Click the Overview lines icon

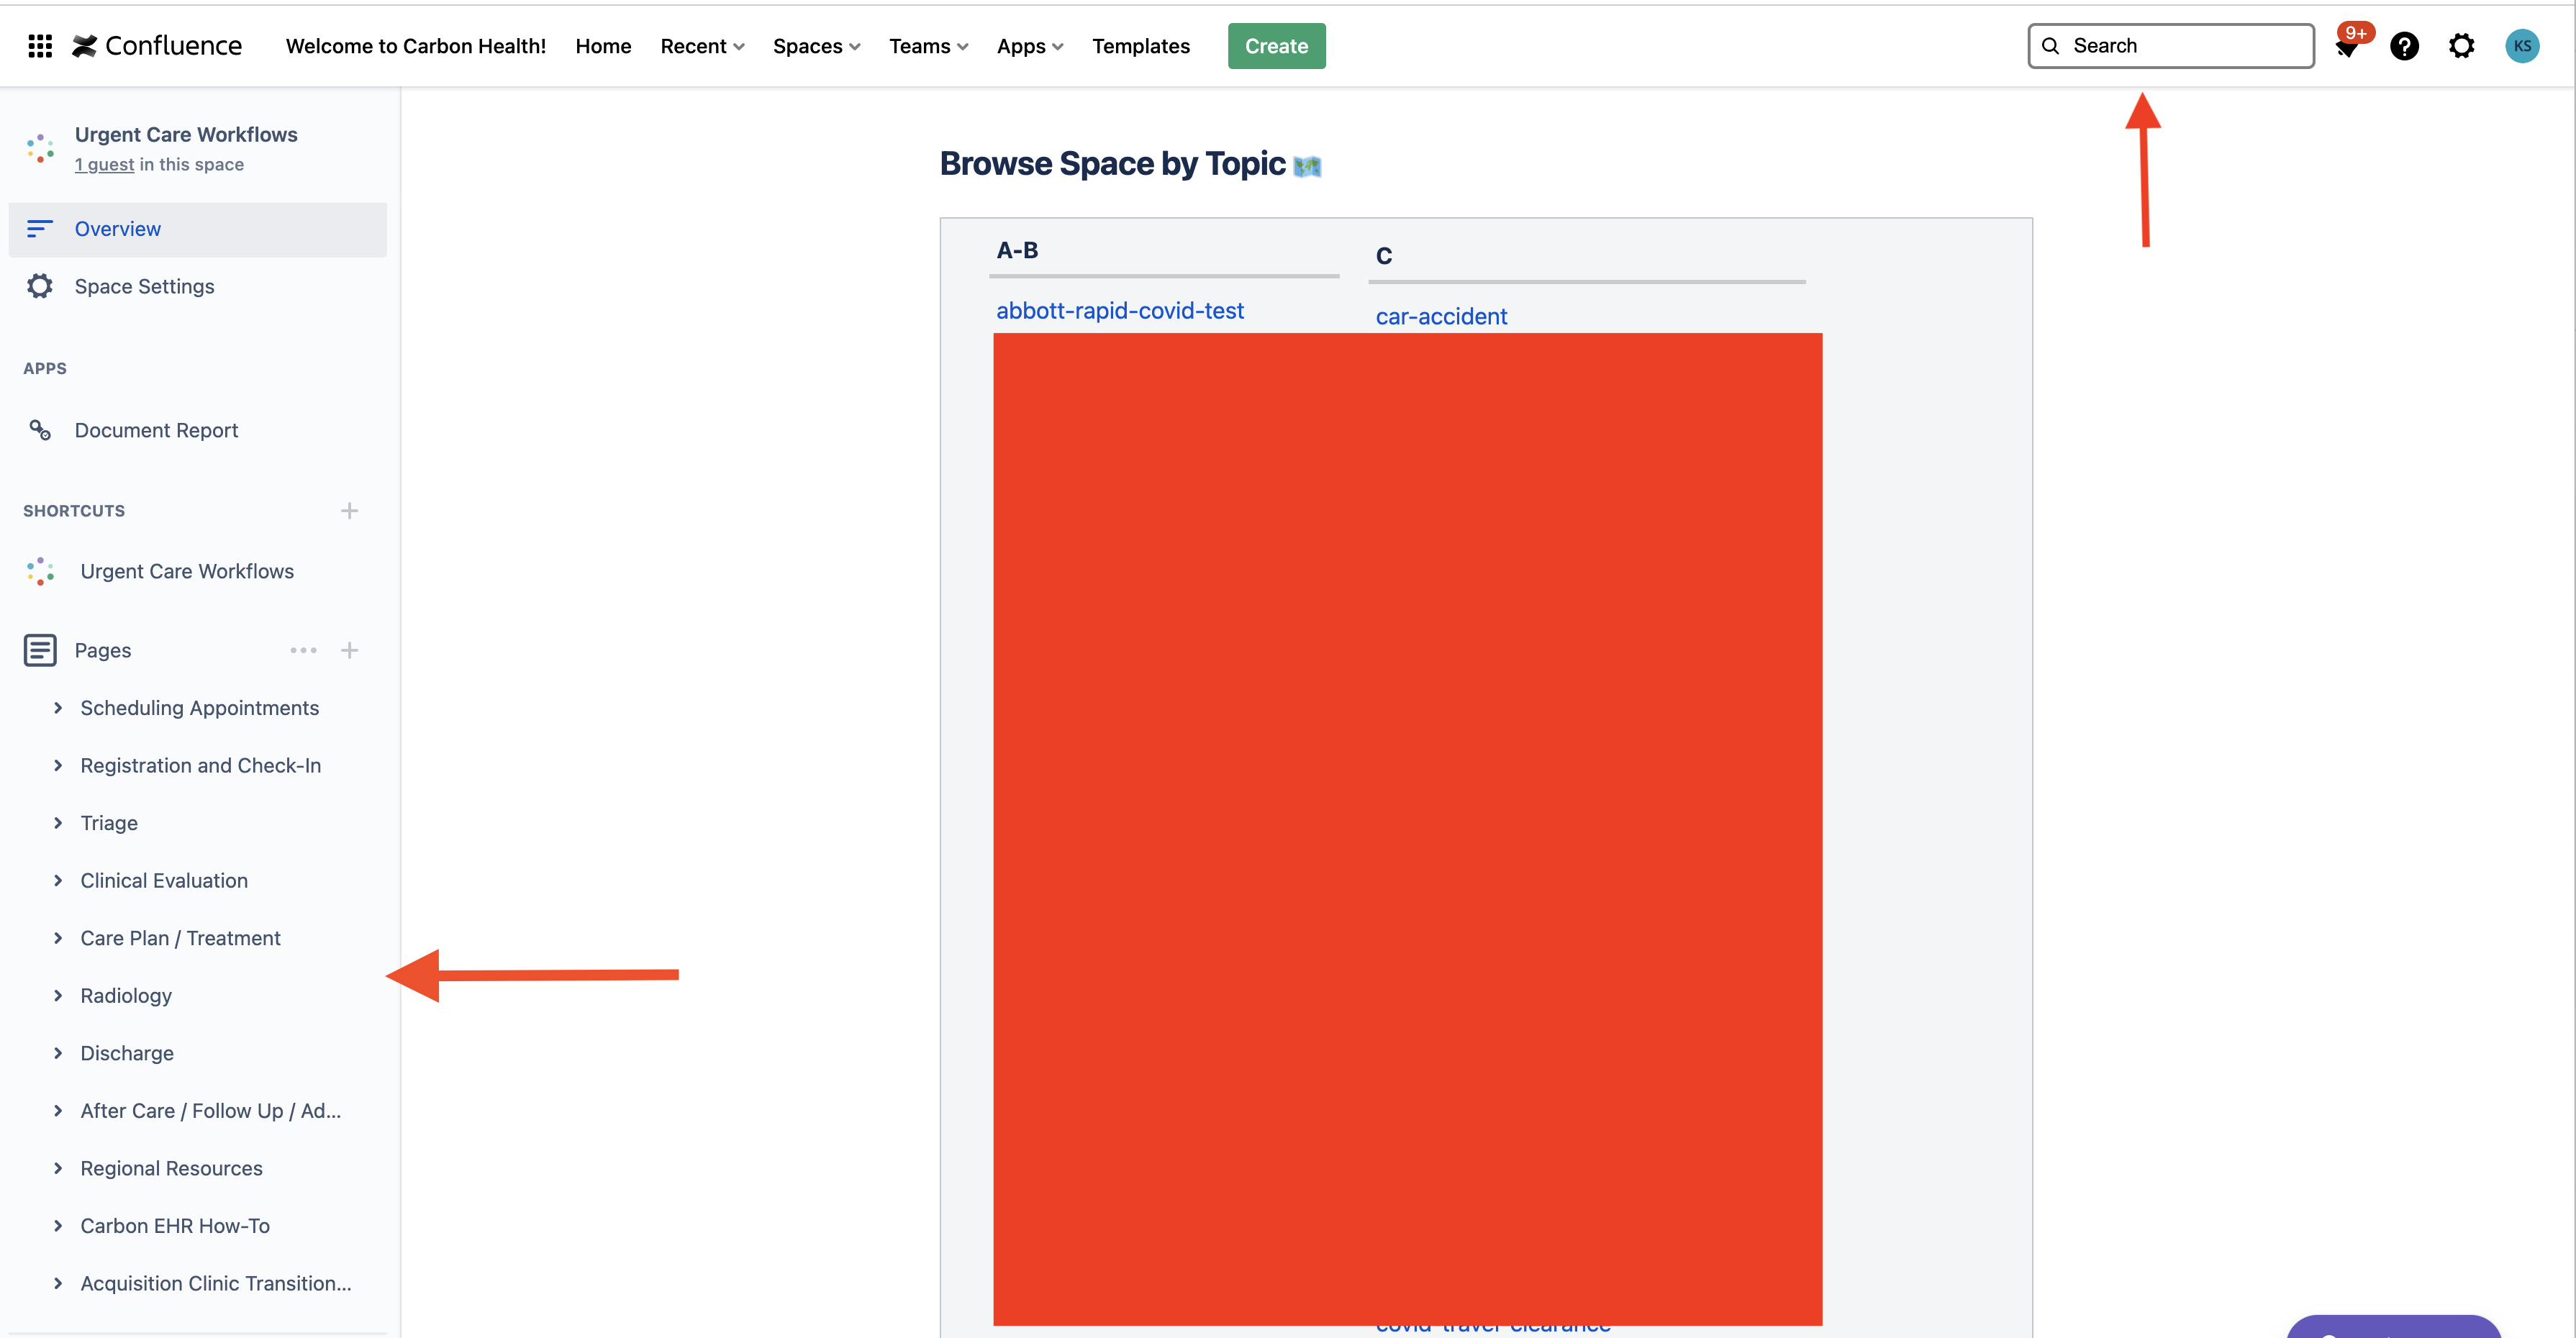coord(40,229)
